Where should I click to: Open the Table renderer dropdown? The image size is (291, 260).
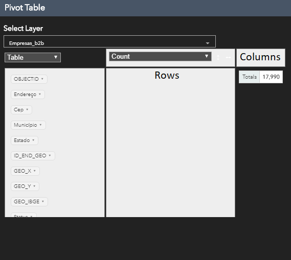[x=33, y=57]
